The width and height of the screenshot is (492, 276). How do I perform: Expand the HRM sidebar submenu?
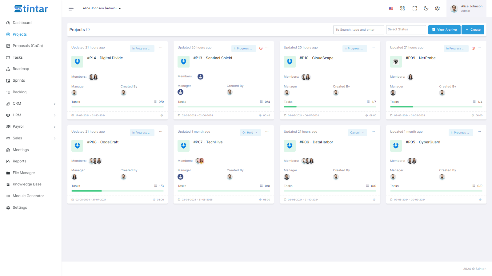tap(31, 115)
